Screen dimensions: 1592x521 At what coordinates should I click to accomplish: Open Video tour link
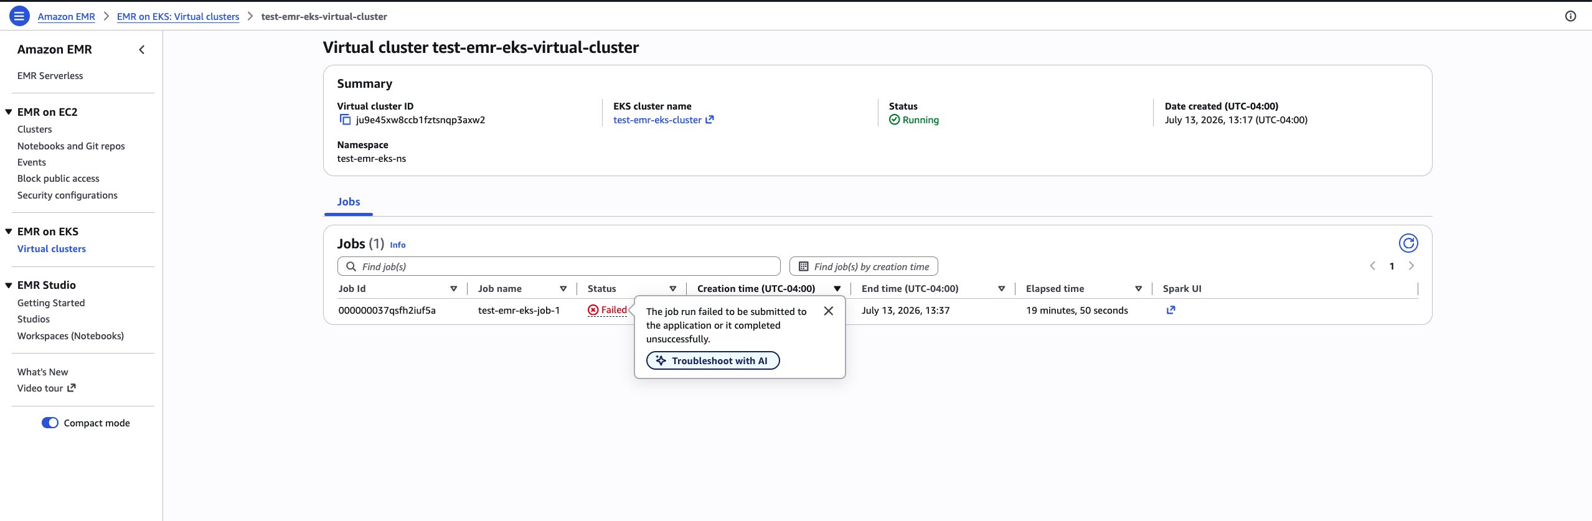(x=40, y=388)
